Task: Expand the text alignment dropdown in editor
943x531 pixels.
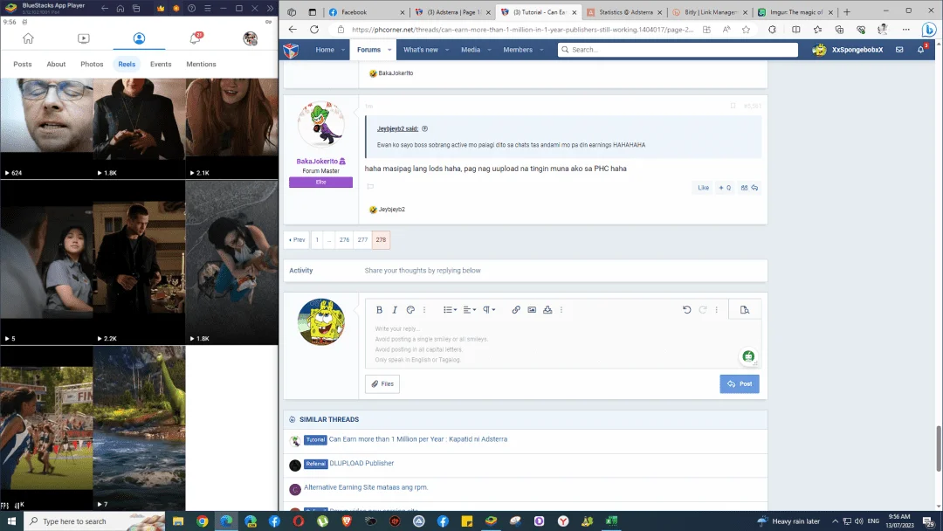Action: click(469, 310)
